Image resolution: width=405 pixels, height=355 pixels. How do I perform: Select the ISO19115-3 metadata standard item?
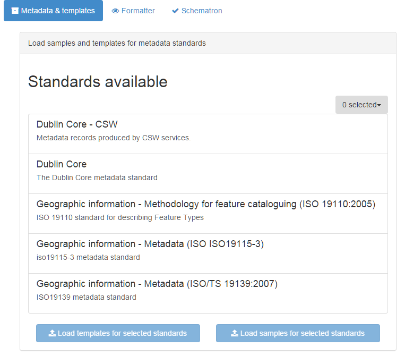[208, 253]
